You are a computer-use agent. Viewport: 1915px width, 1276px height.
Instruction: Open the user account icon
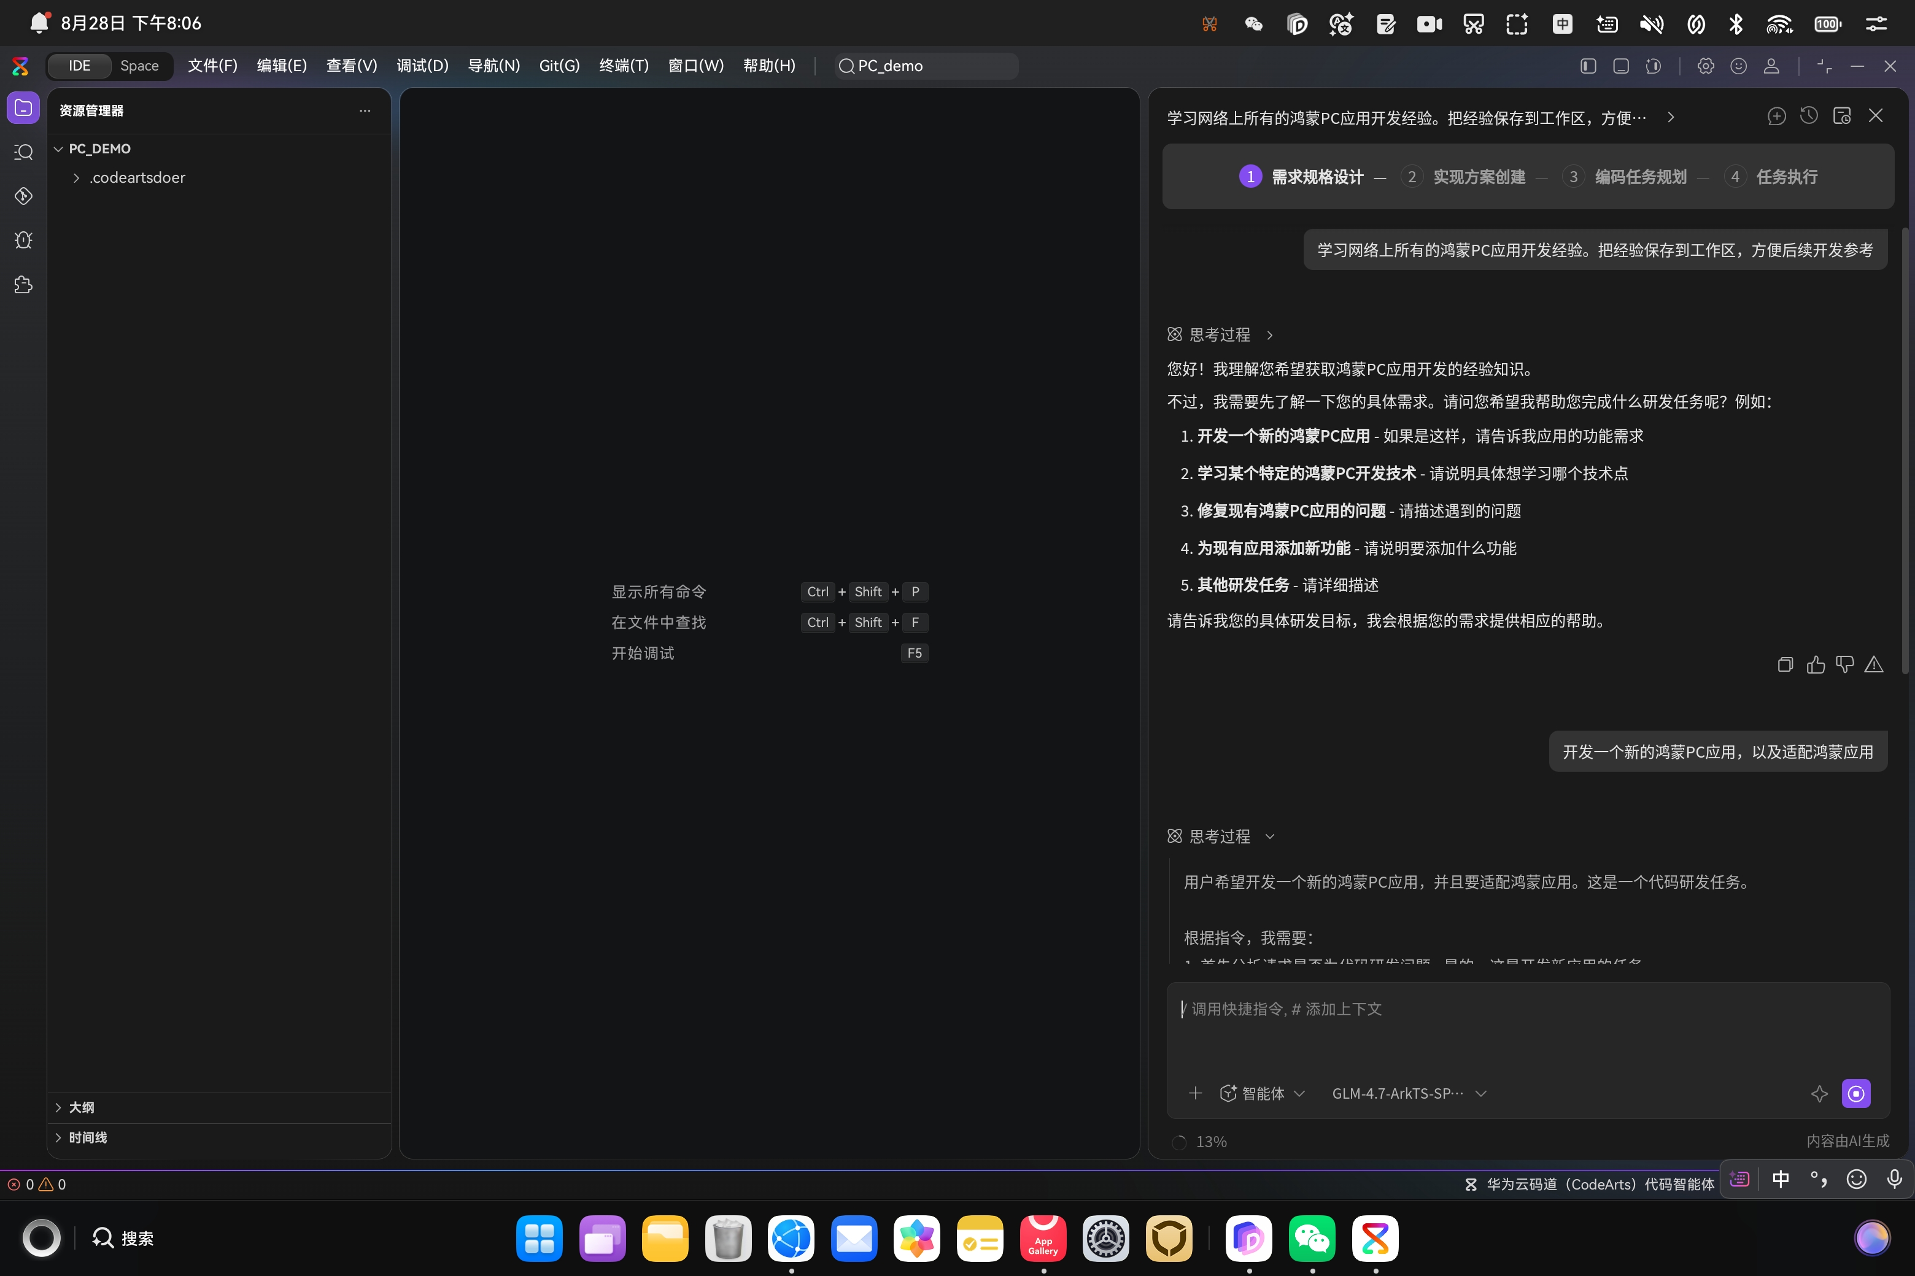pos(1771,66)
